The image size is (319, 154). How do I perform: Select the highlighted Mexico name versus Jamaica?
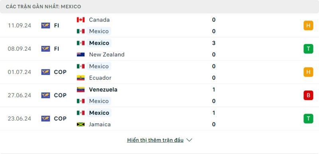pyautogui.click(x=99, y=113)
